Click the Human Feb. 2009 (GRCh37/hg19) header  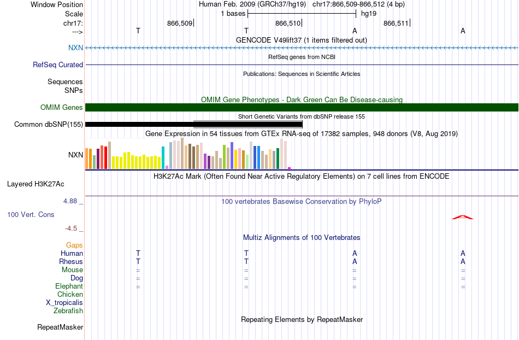coord(252,4)
